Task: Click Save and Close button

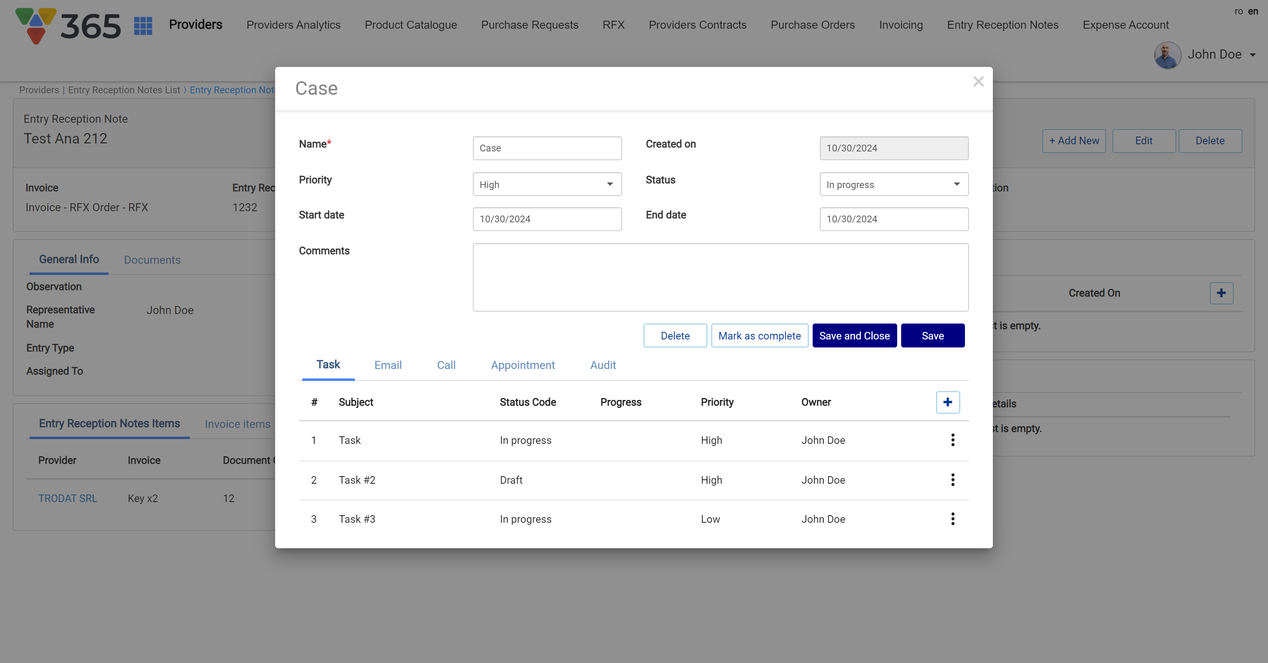Action: tap(854, 335)
